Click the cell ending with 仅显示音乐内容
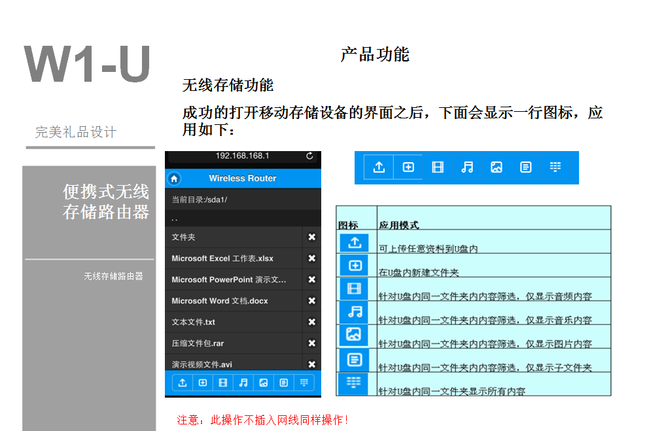The height and width of the screenshot is (431, 668). tap(494, 313)
